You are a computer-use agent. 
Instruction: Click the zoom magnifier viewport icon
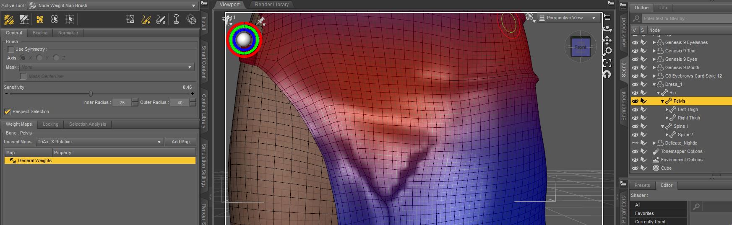click(x=607, y=52)
